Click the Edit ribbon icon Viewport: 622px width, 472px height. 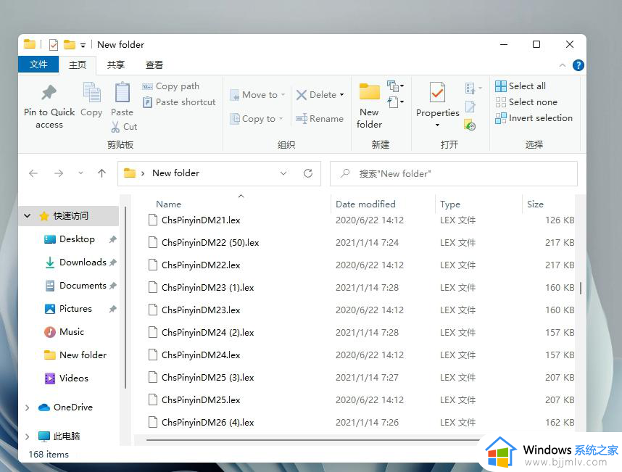tap(470, 107)
